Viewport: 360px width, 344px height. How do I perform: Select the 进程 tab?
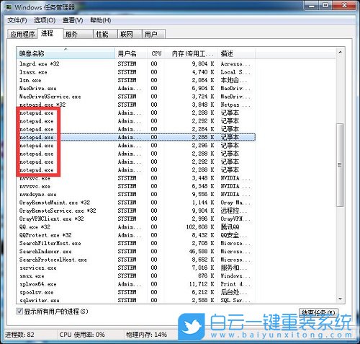click(50, 33)
